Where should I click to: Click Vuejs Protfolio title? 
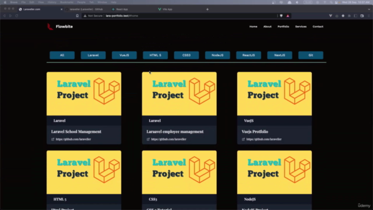(255, 132)
